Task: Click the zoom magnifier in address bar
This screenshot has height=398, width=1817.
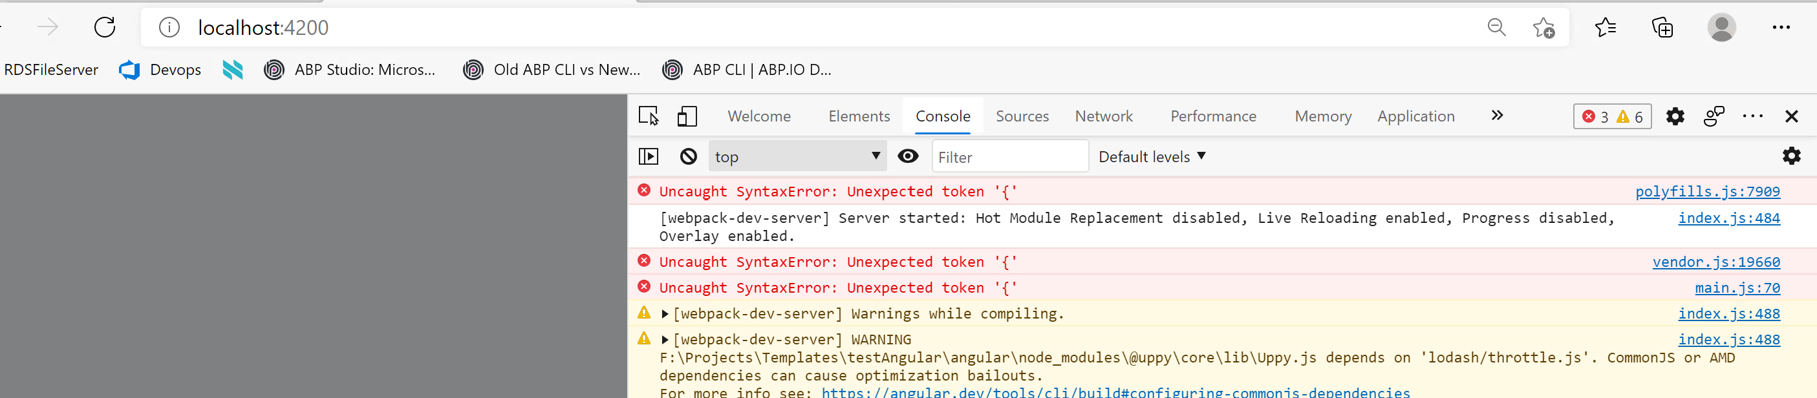Action: click(1496, 28)
